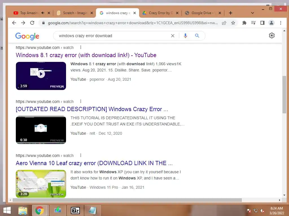Click the scroll down arrow on page
This screenshot has height=216, width=289.
284,195
